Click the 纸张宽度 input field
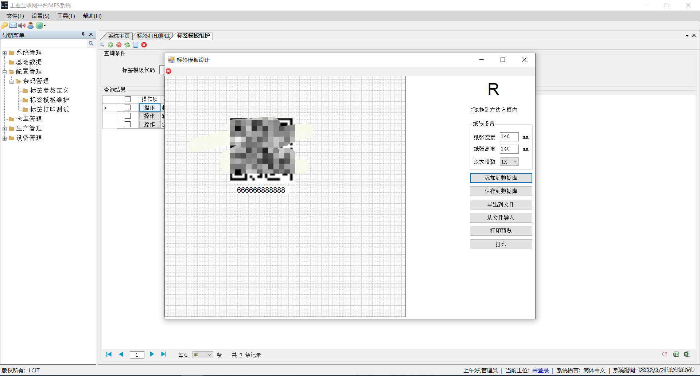 click(509, 137)
